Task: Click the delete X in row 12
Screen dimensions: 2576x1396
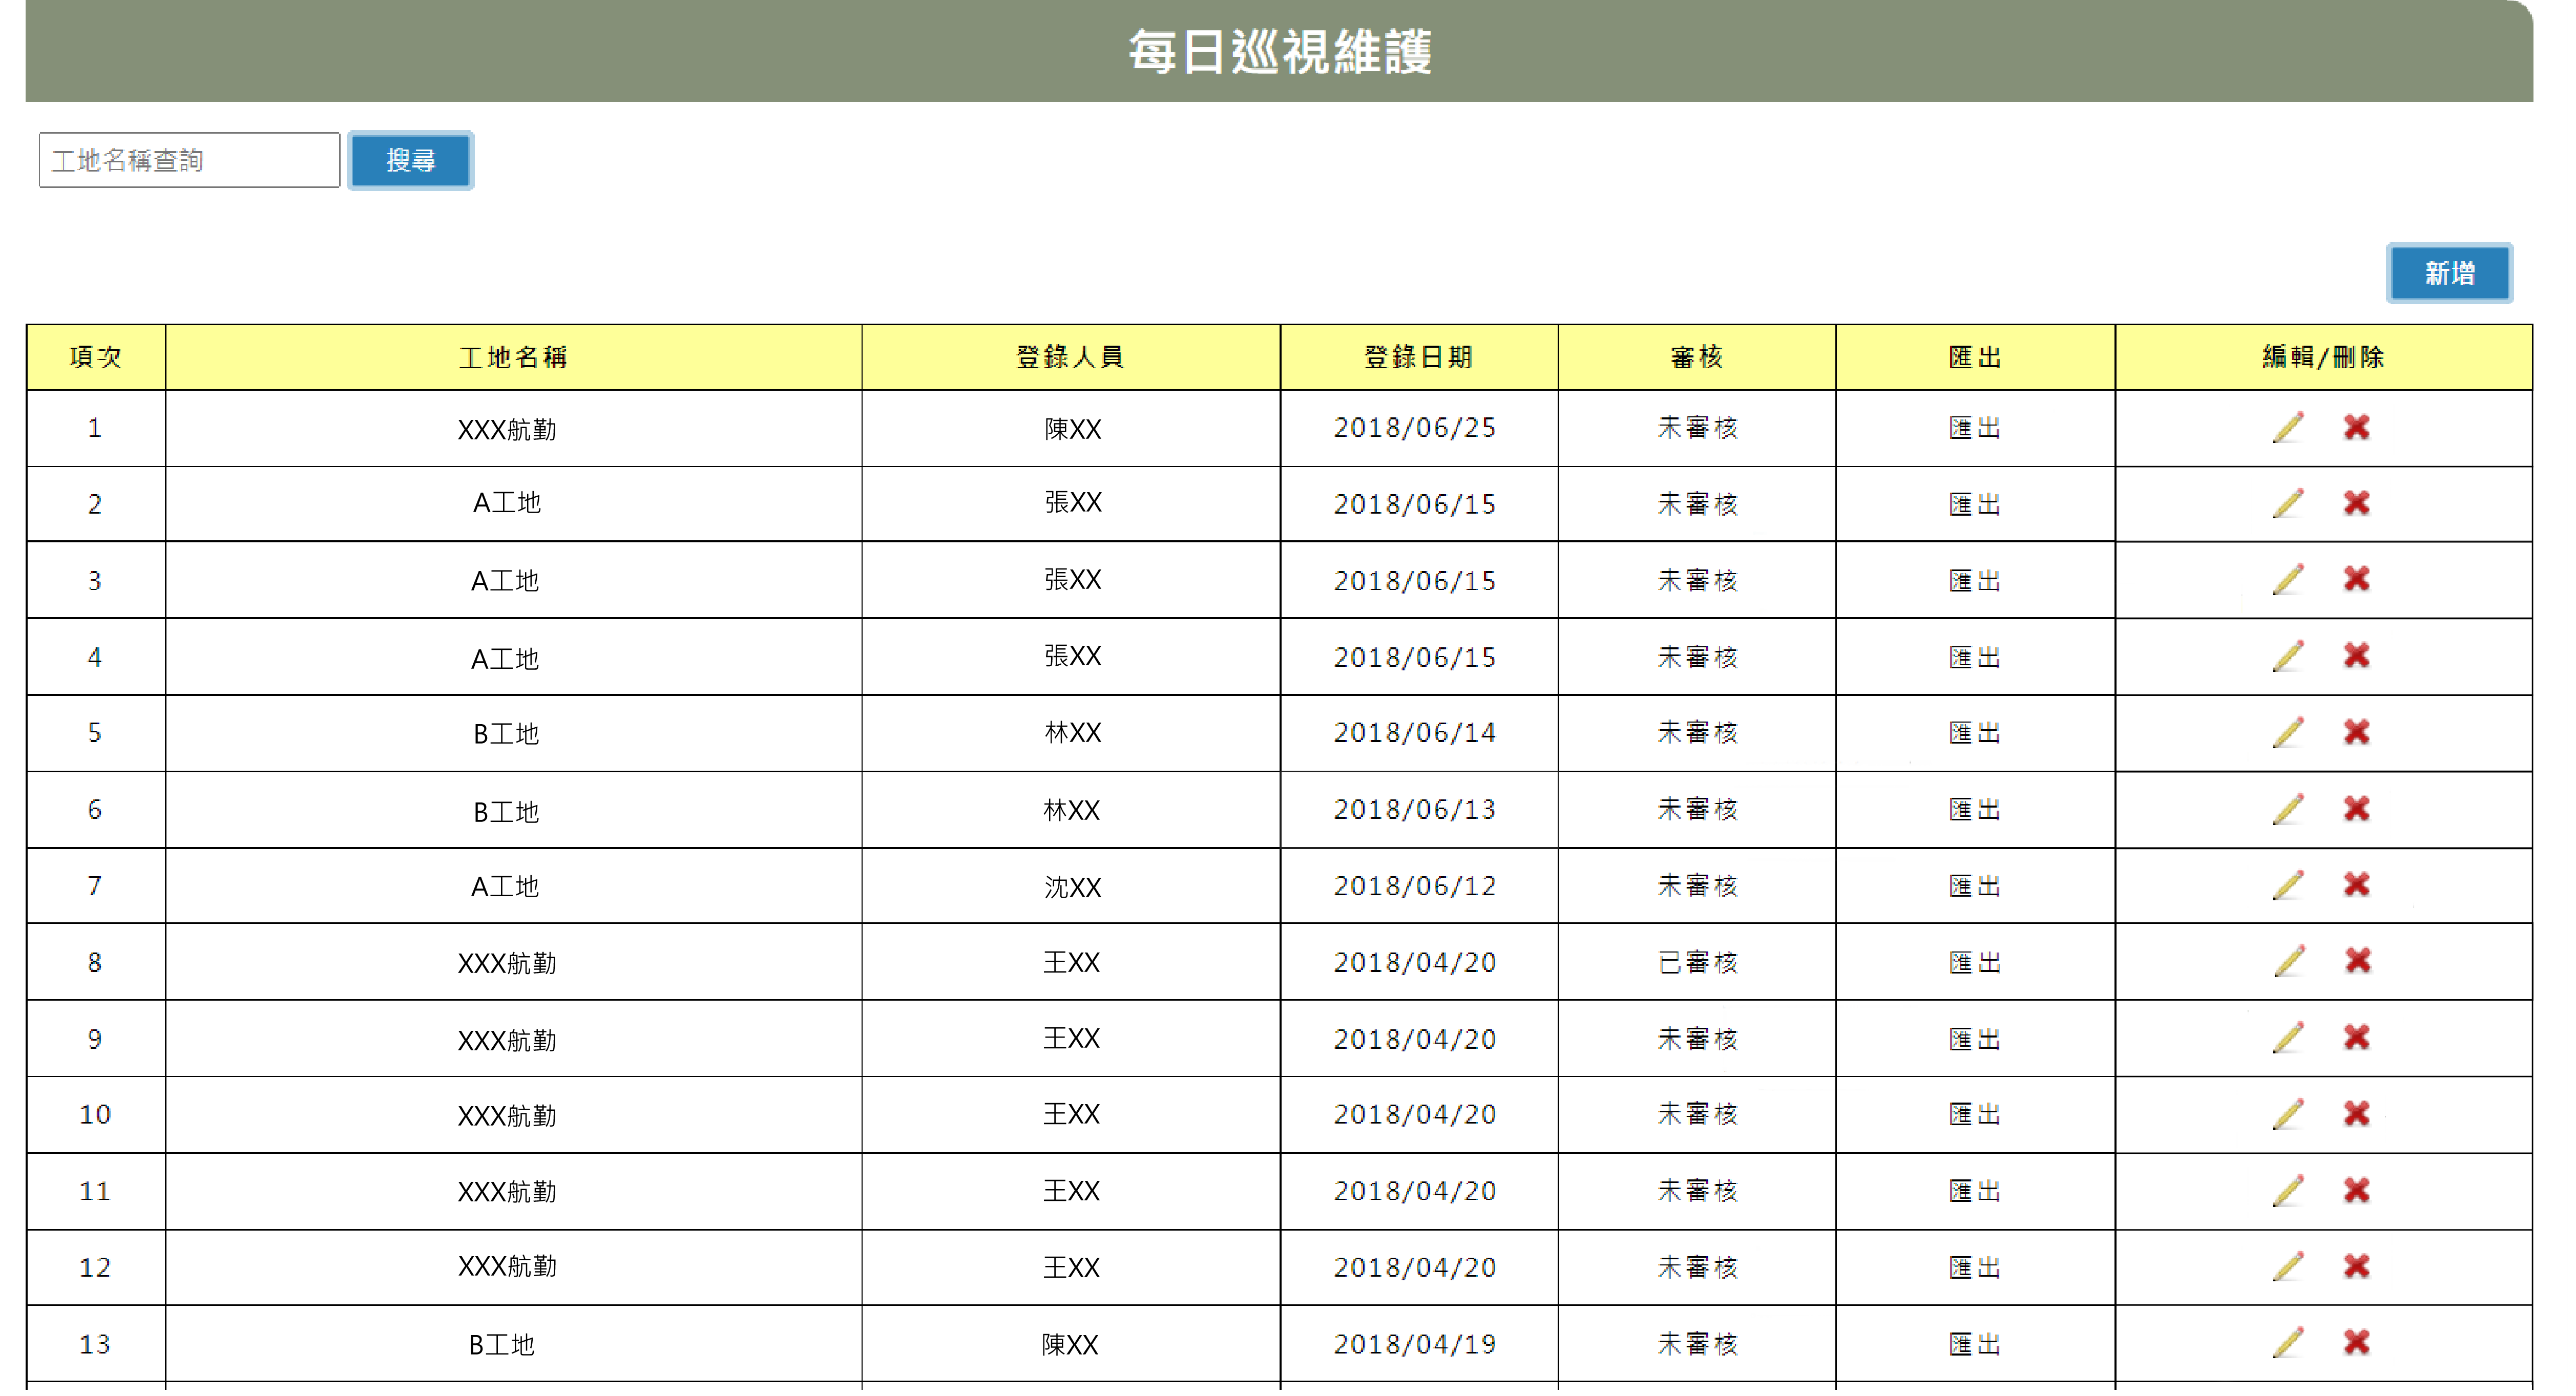Action: click(x=2357, y=1268)
